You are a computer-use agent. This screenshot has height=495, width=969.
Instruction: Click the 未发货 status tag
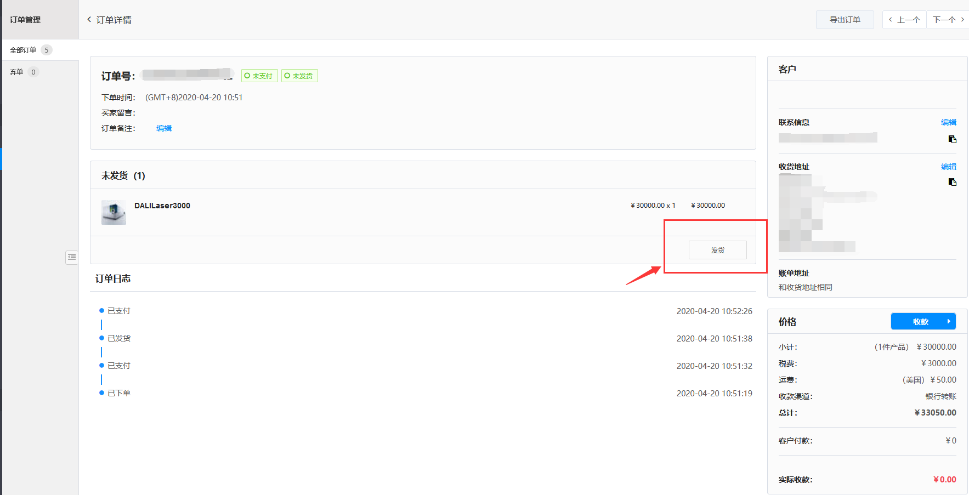pyautogui.click(x=299, y=76)
